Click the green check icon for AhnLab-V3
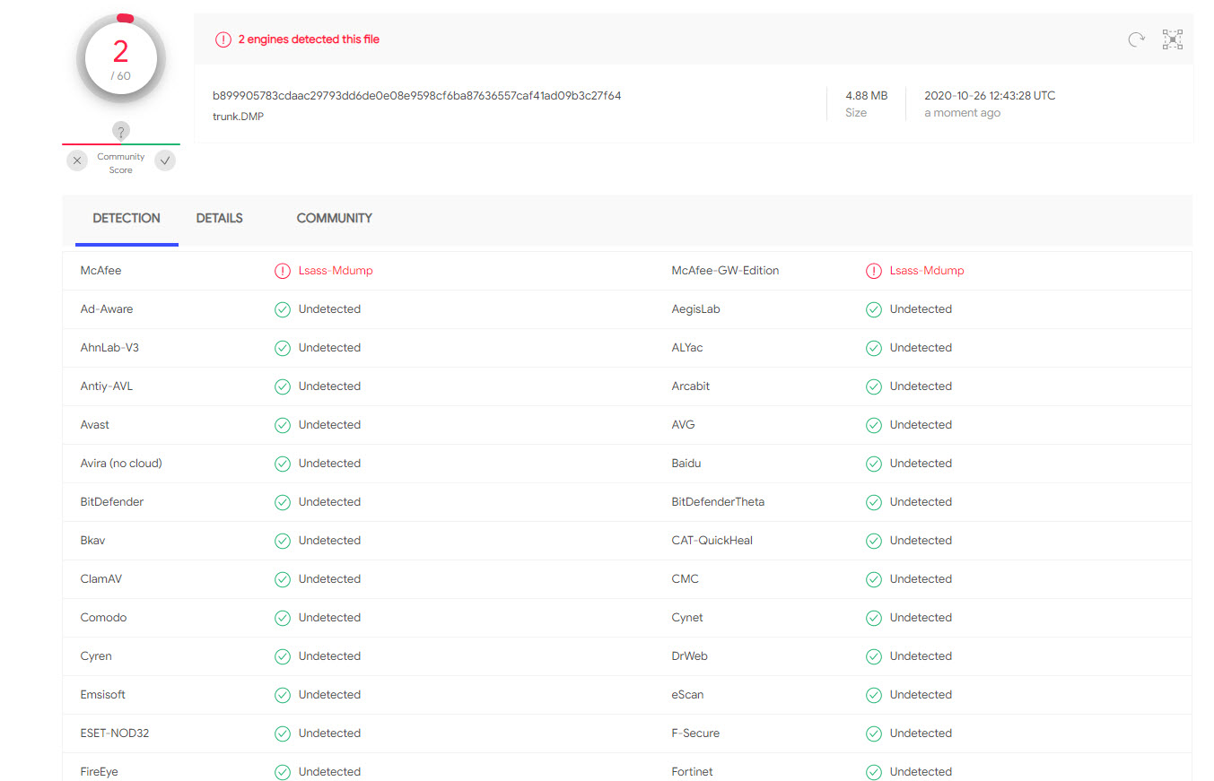This screenshot has height=781, width=1214. coord(283,348)
